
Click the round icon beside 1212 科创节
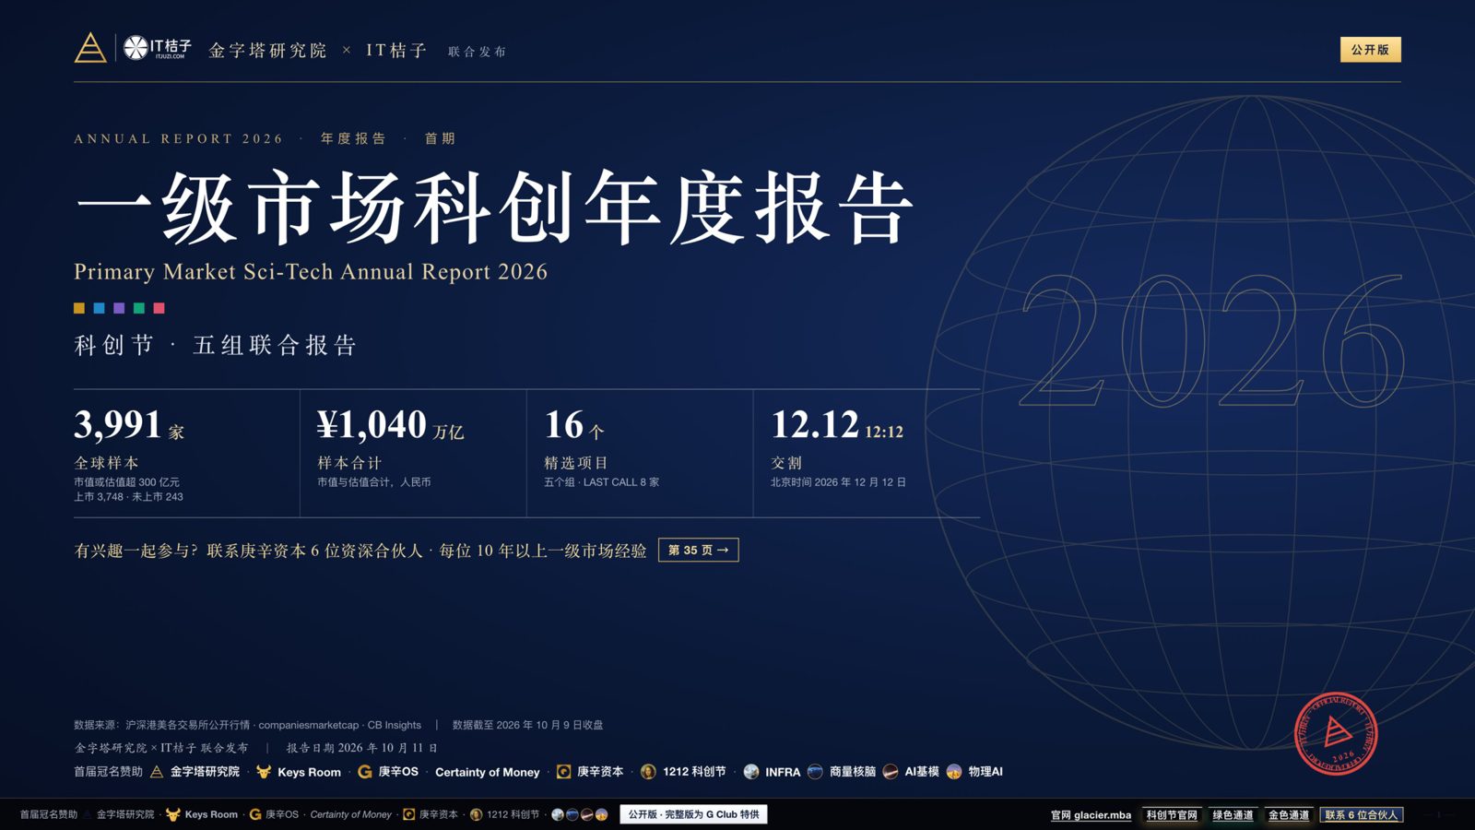(x=648, y=772)
